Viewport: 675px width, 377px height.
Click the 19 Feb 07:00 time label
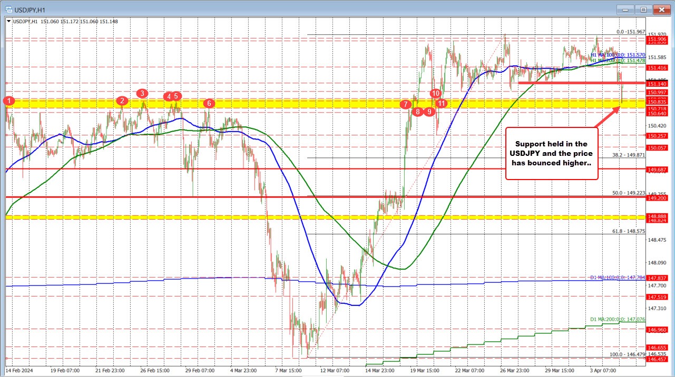coord(66,370)
